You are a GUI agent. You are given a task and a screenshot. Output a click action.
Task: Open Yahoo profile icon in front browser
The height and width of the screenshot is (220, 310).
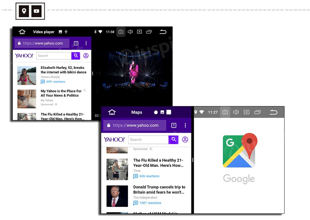[185, 140]
